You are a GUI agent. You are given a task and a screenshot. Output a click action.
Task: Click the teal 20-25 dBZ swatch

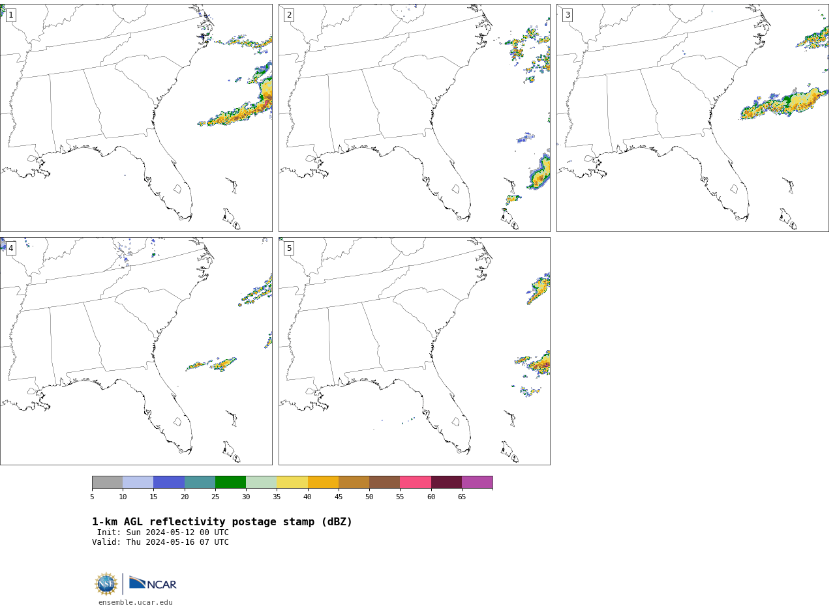coord(200,482)
